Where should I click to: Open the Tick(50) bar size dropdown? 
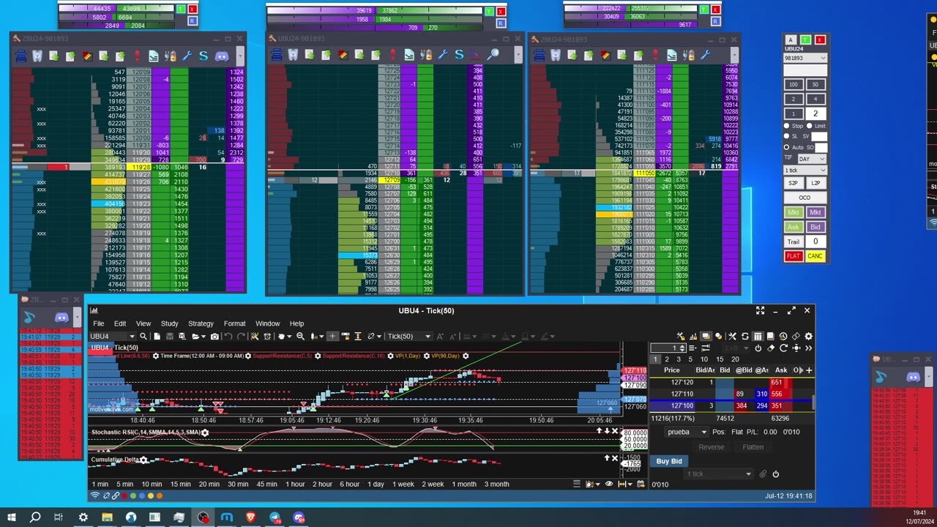pos(428,336)
